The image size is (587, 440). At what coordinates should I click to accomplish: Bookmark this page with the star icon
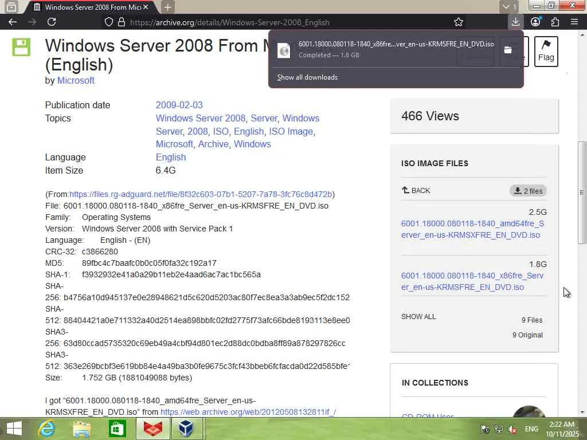pos(458,22)
